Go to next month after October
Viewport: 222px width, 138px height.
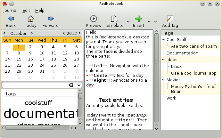tap(32, 33)
